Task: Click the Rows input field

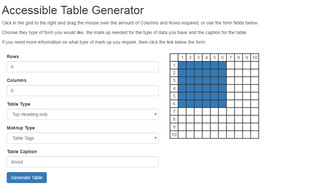Action: click(x=82, y=67)
